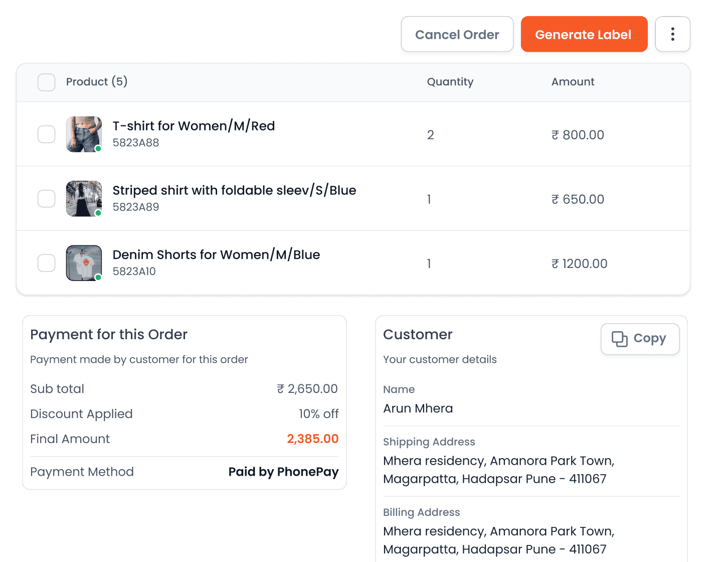
Task: Select the Striped shirt row checkbox
Action: coord(47,199)
